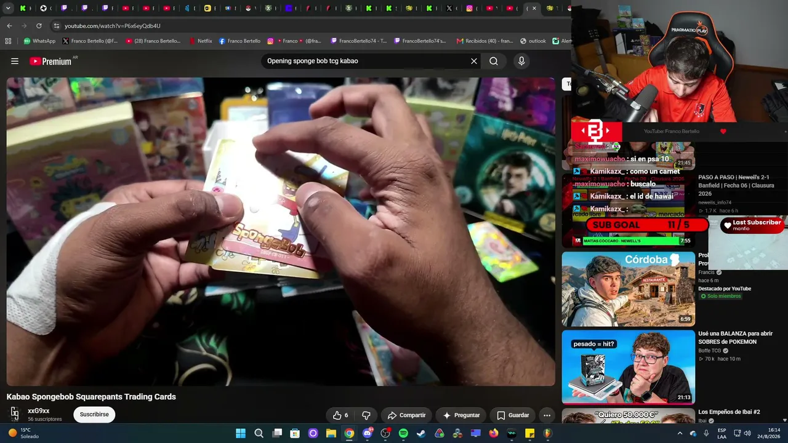Open the PASO A PASO Newell's video title
Image resolution: width=788 pixels, height=443 pixels.
(x=735, y=185)
